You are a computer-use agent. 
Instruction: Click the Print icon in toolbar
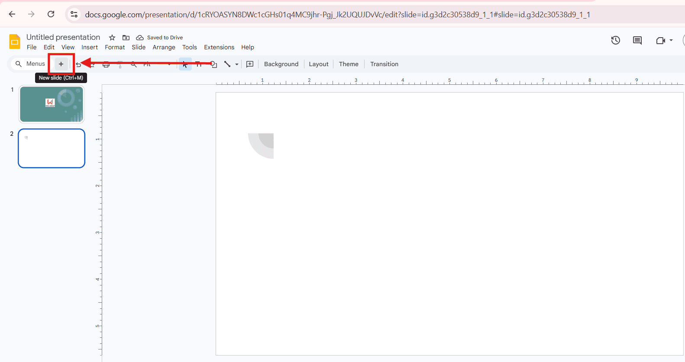pos(106,64)
